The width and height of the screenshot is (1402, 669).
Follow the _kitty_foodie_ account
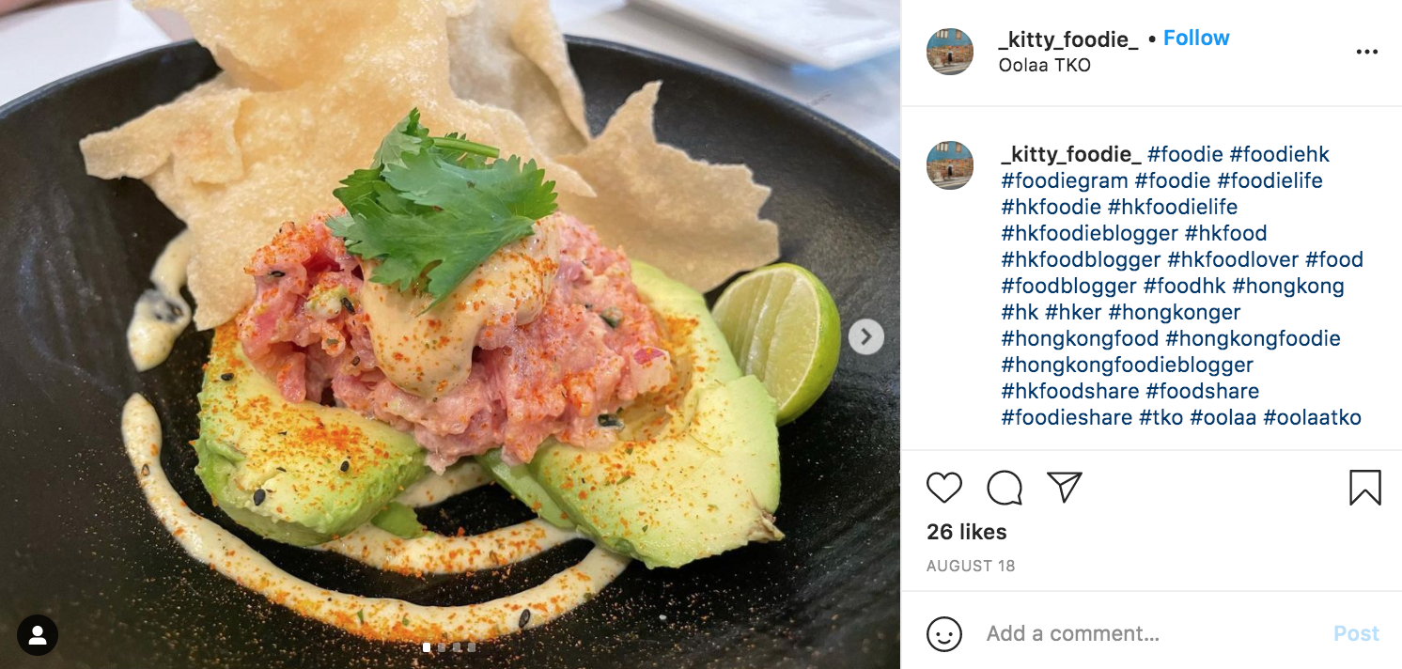click(x=1196, y=39)
